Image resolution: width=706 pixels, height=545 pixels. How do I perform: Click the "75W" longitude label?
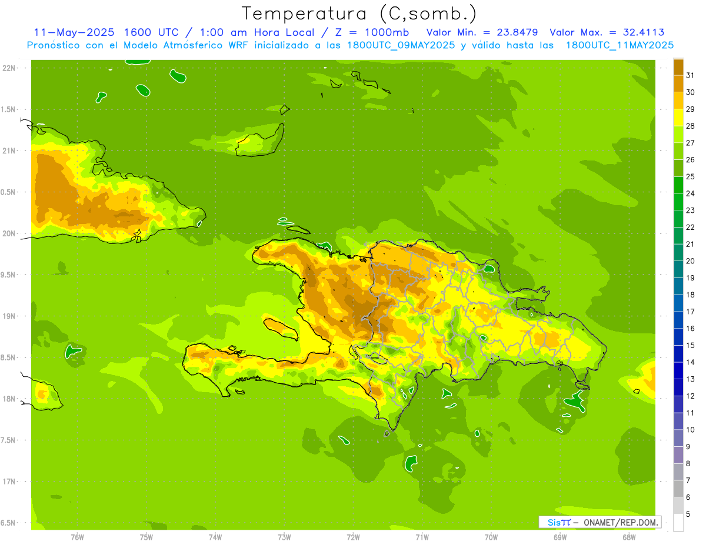(146, 537)
